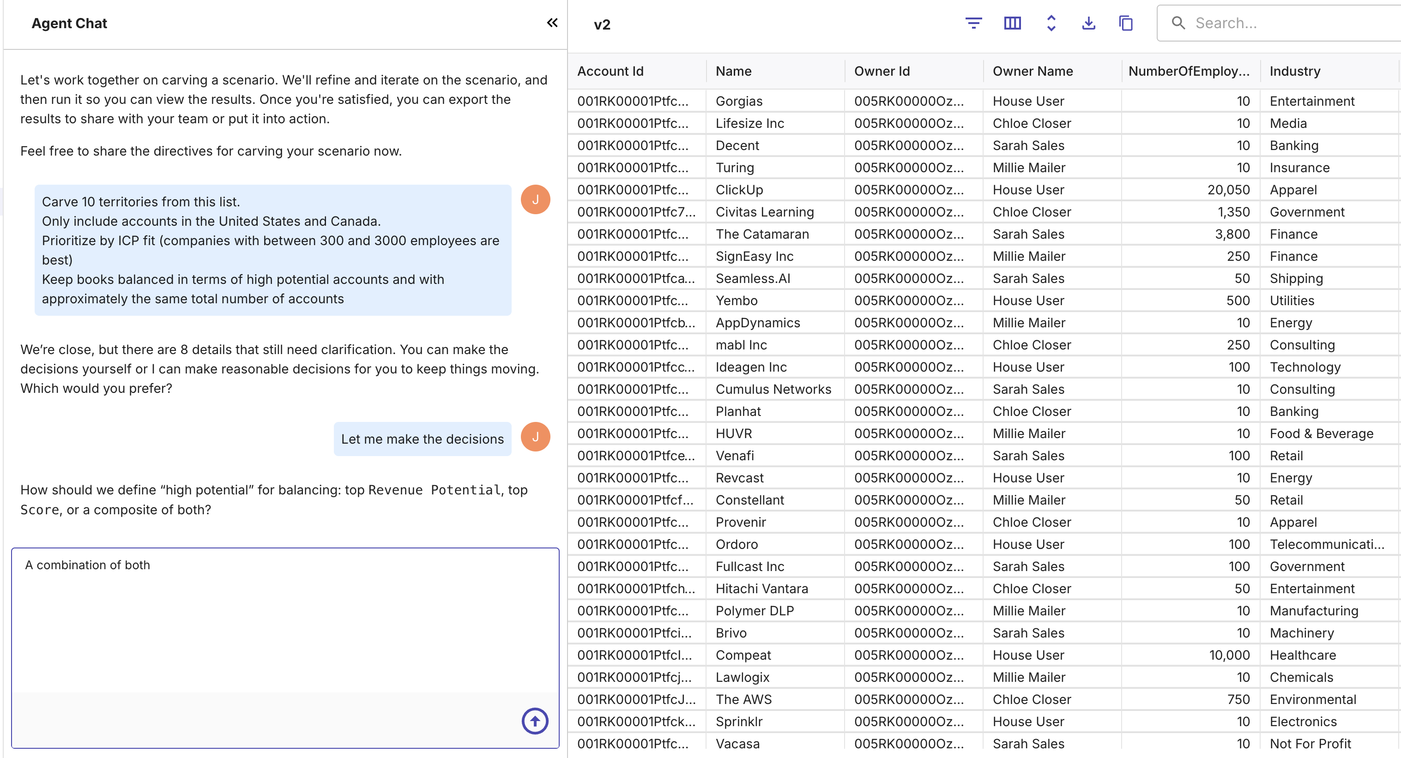Copy table contents icon
1401x758 pixels.
point(1126,24)
